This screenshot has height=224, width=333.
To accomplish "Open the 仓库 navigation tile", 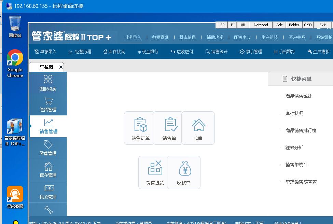I will point(198,128).
